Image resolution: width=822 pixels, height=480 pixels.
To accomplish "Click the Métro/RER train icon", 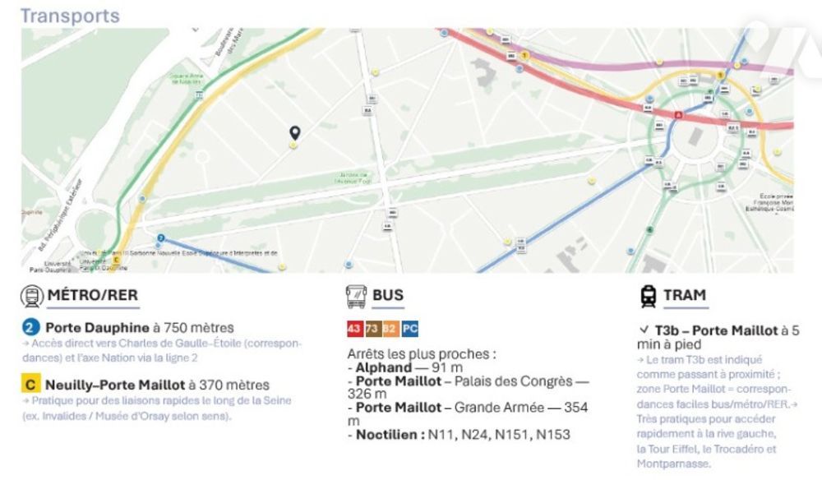I will [32, 296].
